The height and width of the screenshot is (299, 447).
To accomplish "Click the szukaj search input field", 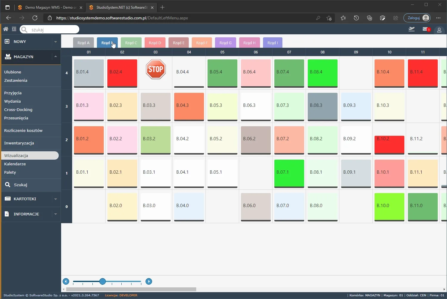I will coord(50,29).
